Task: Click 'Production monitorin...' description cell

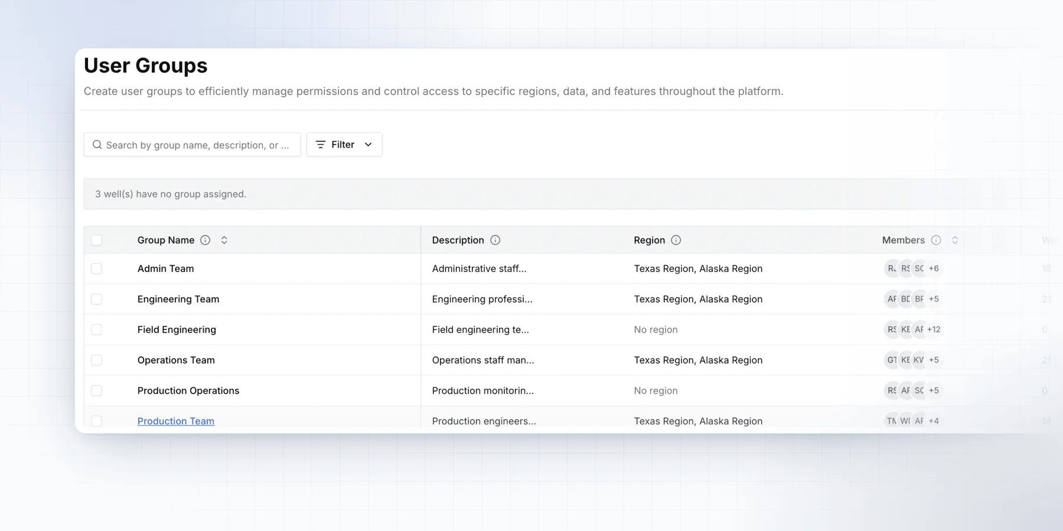Action: [x=482, y=391]
